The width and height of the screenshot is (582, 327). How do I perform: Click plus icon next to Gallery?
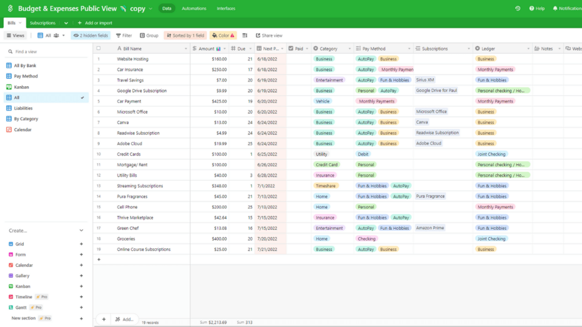(81, 276)
